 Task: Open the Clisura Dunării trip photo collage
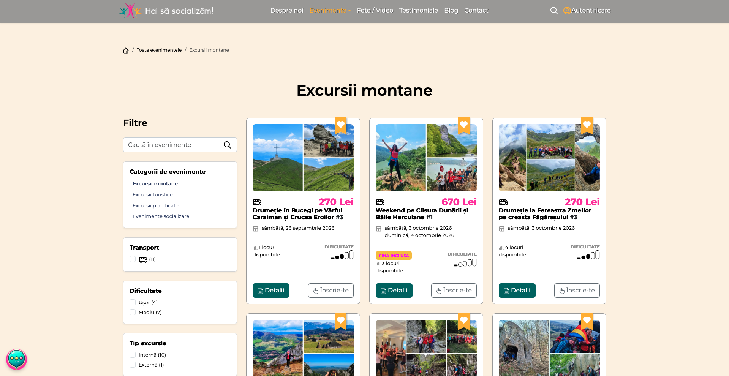point(426,158)
